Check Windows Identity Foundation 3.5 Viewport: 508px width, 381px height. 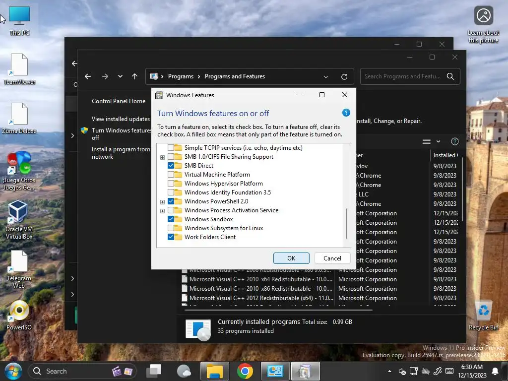coord(171,192)
